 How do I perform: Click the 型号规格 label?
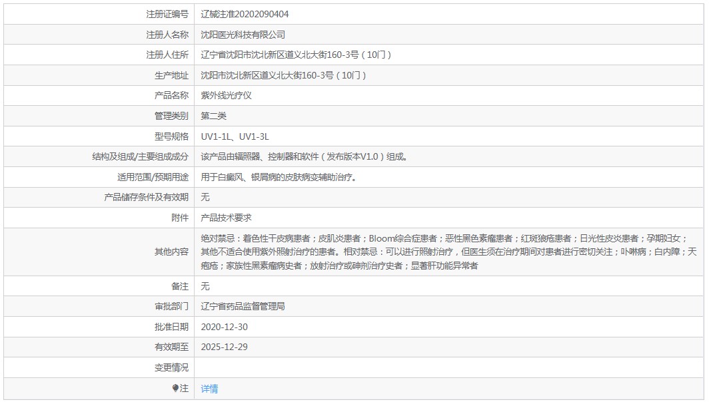[171, 136]
